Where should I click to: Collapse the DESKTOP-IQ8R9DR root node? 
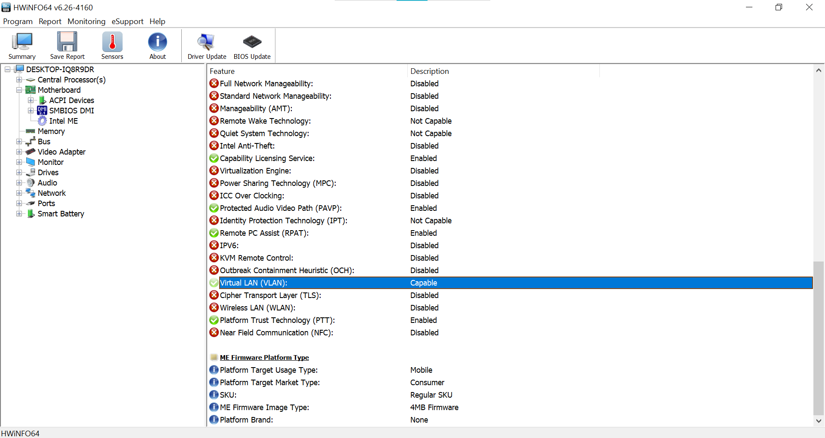(x=8, y=69)
